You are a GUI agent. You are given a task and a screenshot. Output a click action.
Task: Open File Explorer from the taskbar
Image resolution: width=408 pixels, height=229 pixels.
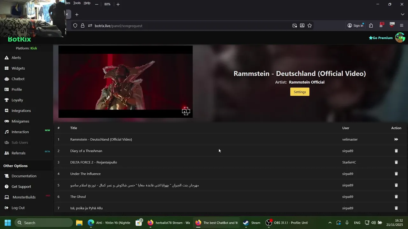(79, 223)
